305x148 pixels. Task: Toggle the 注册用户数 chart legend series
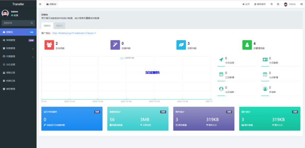pos(127,58)
